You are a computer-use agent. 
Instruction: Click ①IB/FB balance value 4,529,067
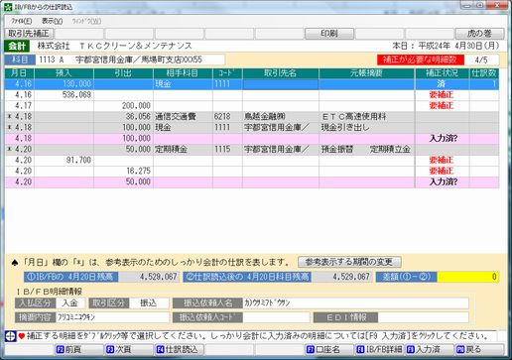[149, 277]
